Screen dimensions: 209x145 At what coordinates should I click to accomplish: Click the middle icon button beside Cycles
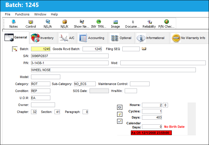click(x=120, y=114)
